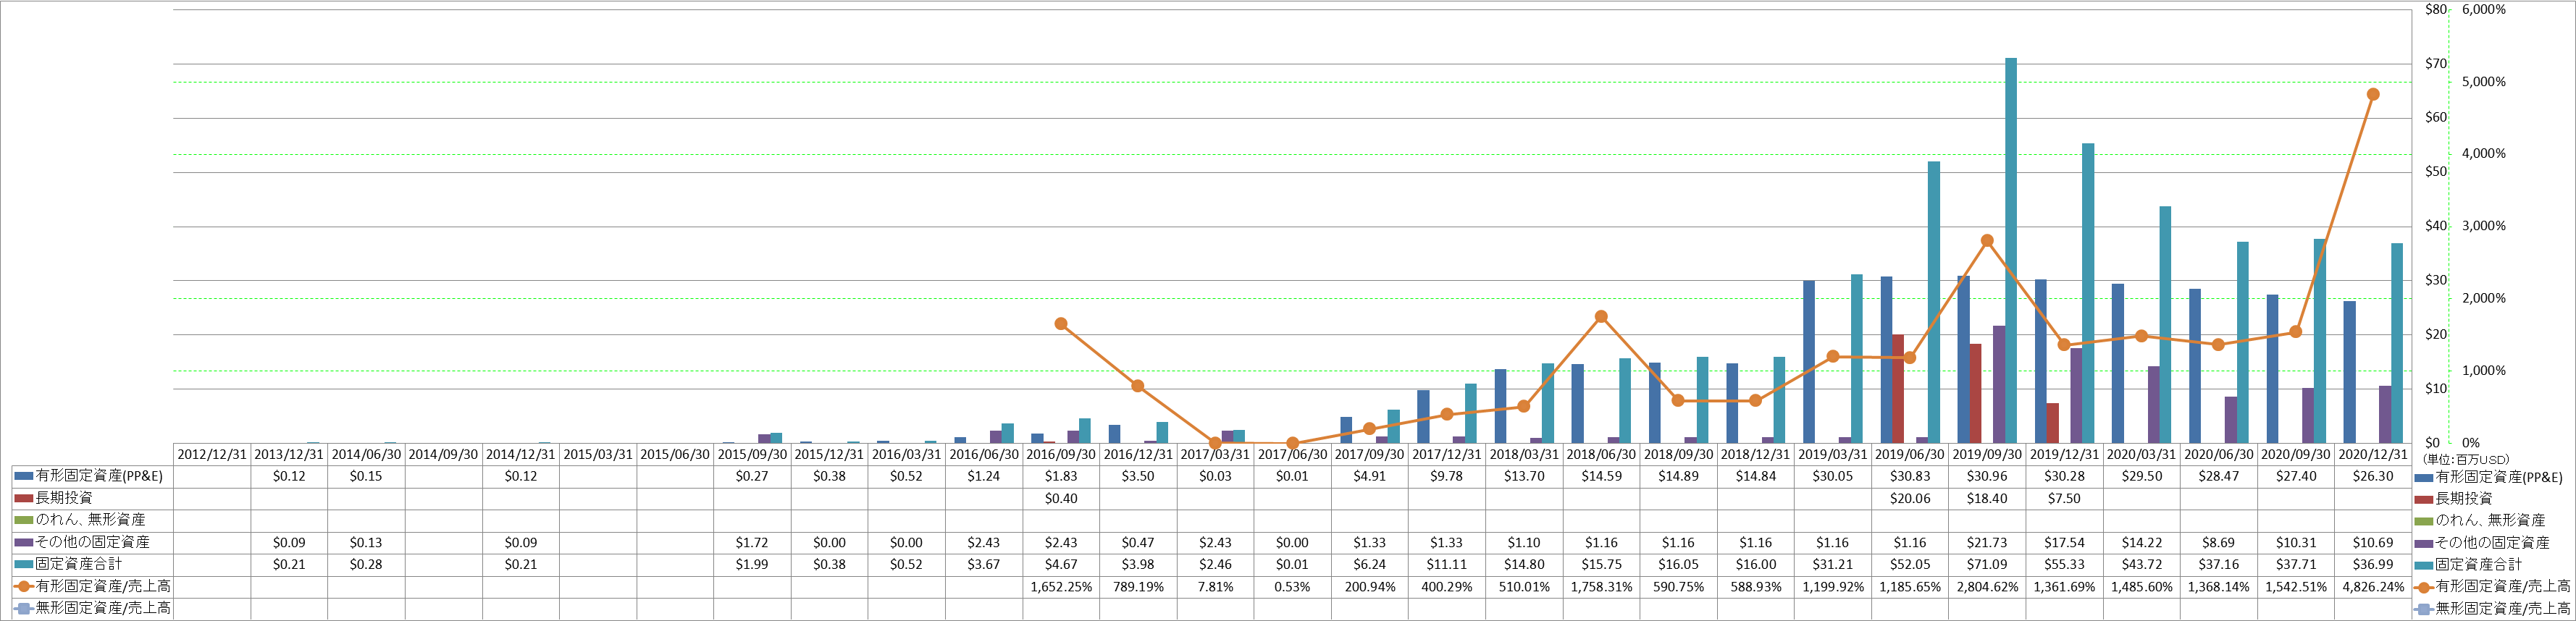Click the $26.30 PP&E cell
This screenshot has height=621, width=2576.
point(2373,476)
